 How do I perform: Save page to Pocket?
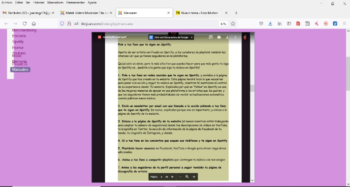pyautogui.click(x=261, y=23)
